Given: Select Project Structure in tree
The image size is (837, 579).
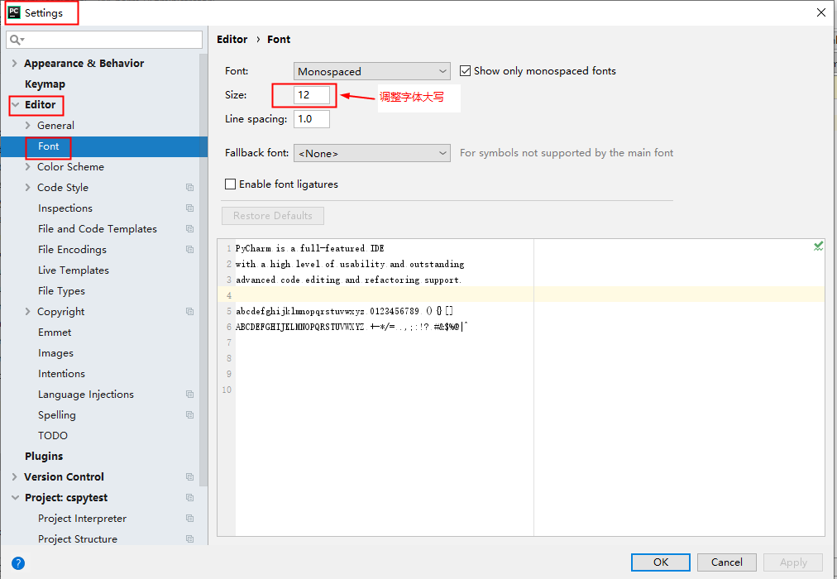Looking at the screenshot, I should [78, 539].
